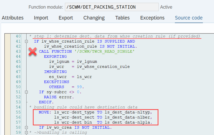Click 'IS SUPPLIED AND' on line 41
Viewport: 214px width, 135px height.
(116, 41)
